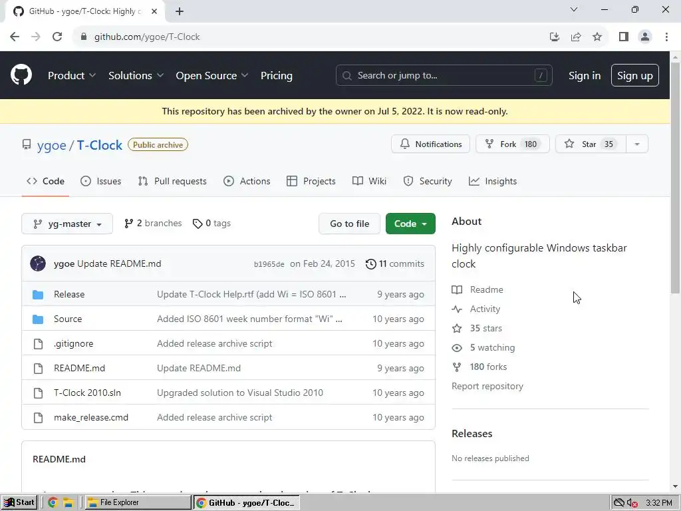
Task: Open a new browser tab
Action: click(x=180, y=11)
